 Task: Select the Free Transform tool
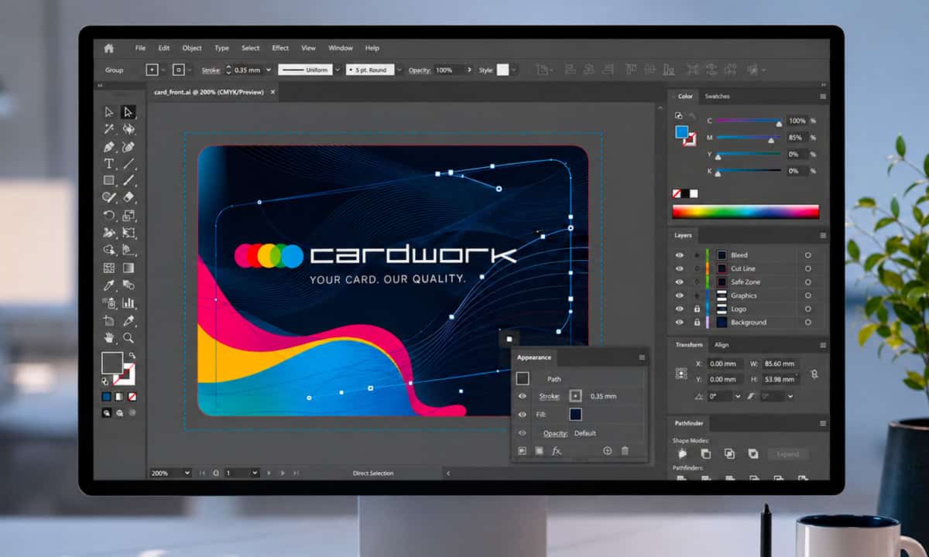[129, 233]
